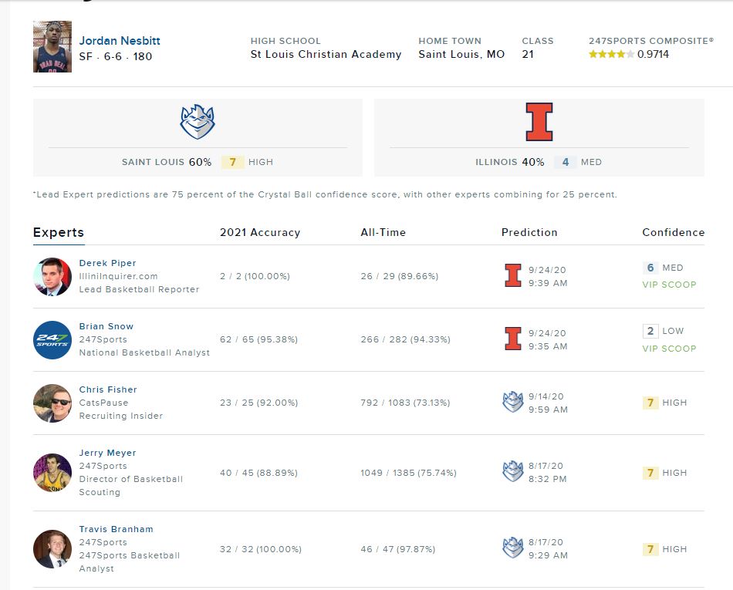Open Derek Piper's expert profile

pyautogui.click(x=107, y=263)
